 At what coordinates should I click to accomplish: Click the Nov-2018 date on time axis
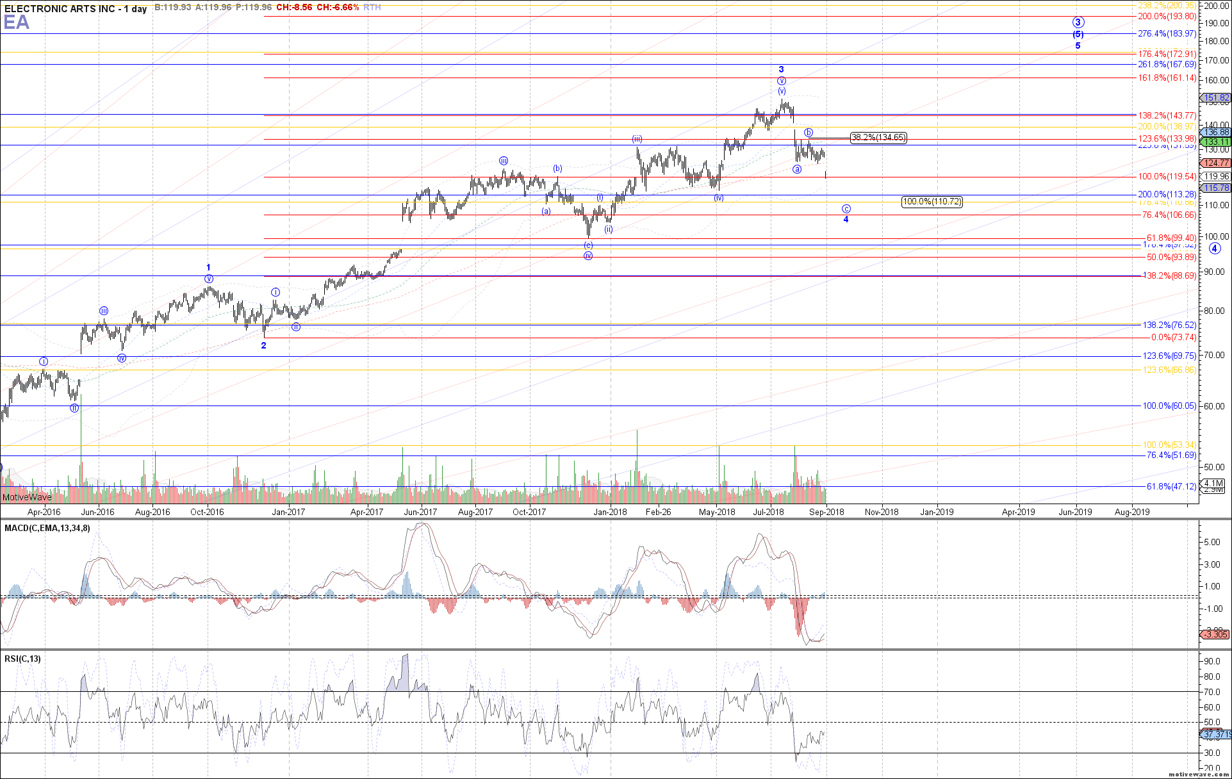(882, 512)
